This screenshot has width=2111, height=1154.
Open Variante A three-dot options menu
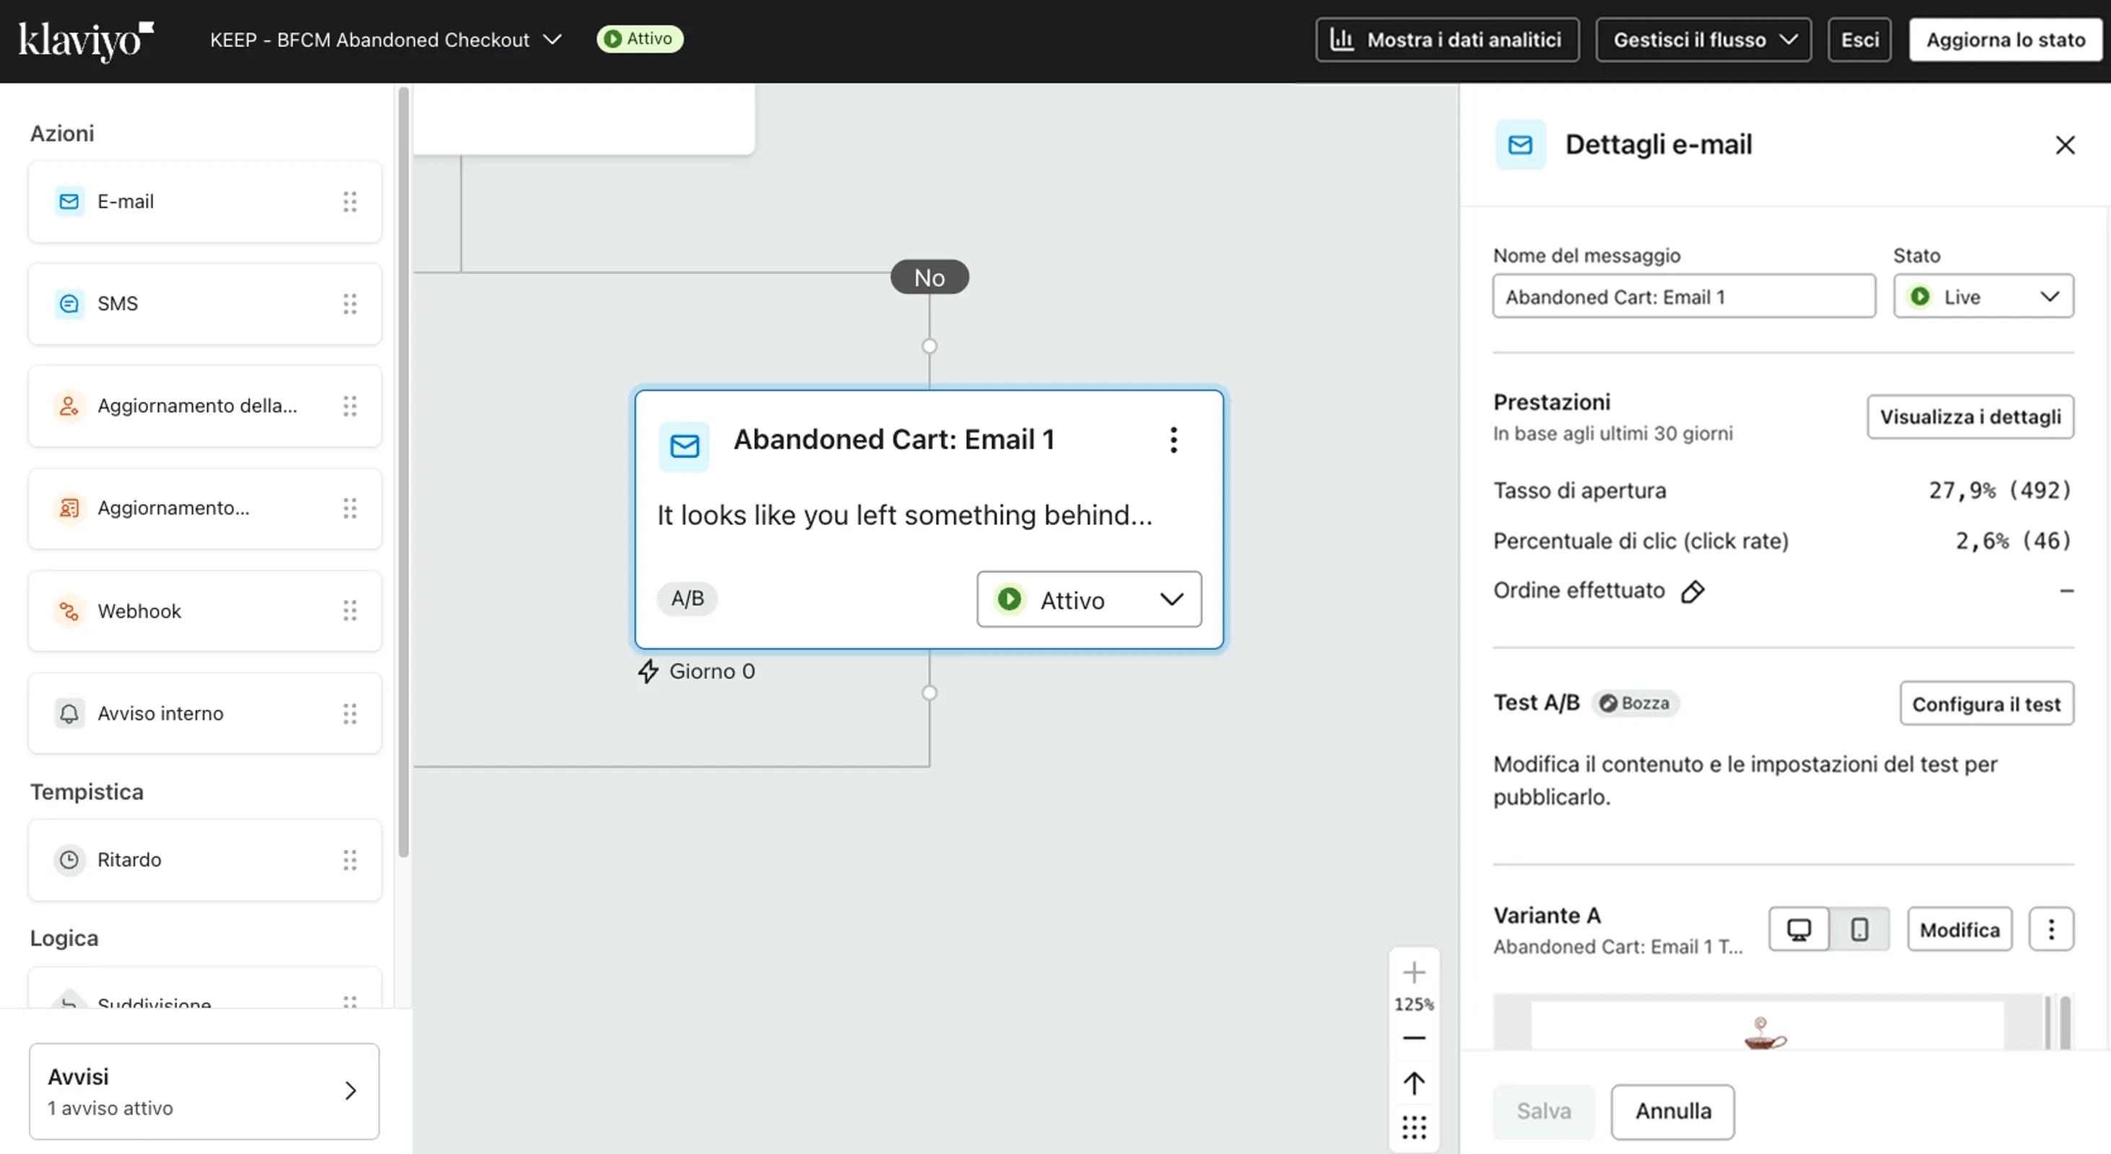tap(2050, 929)
